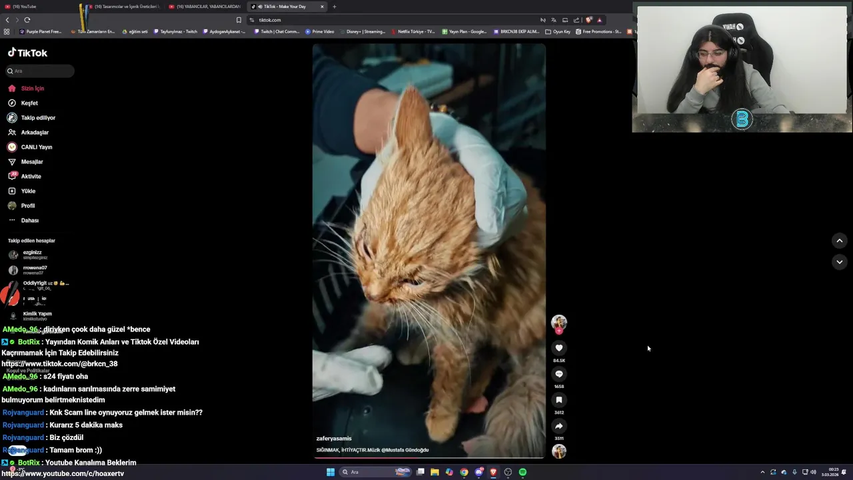Viewport: 853px width, 480px height.
Task: Open Profil page
Action: (x=27, y=205)
